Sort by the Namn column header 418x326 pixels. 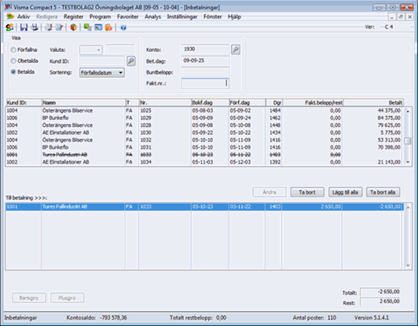coord(83,103)
